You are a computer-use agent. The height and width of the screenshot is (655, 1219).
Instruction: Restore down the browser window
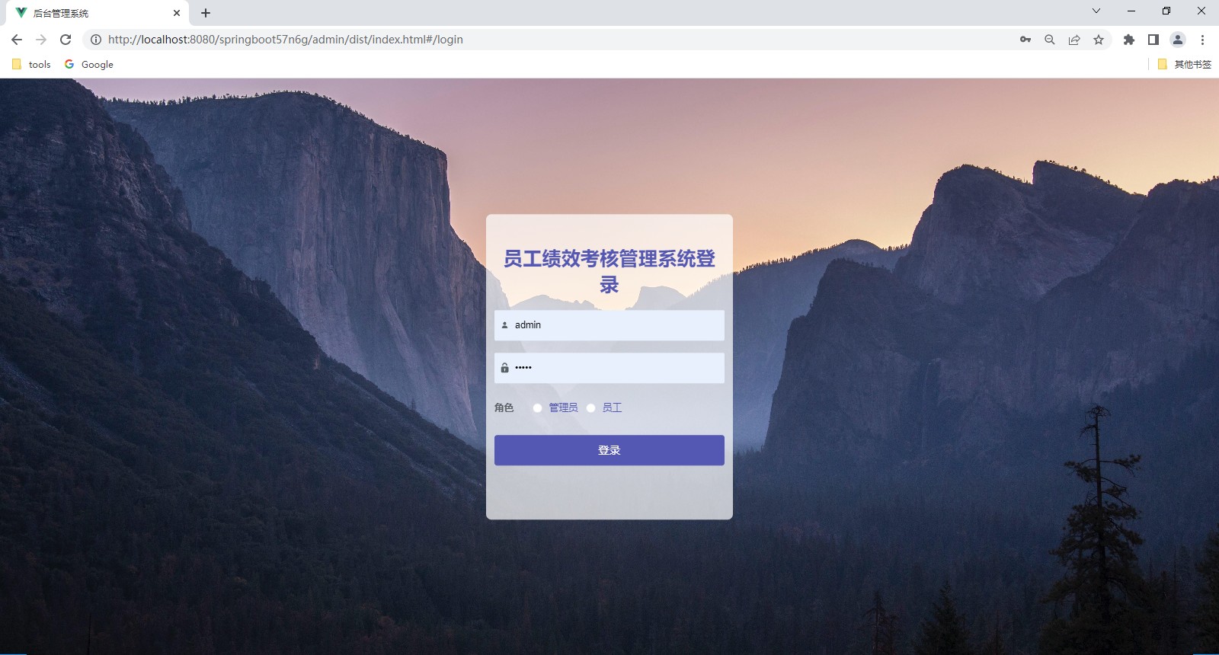coord(1166,11)
